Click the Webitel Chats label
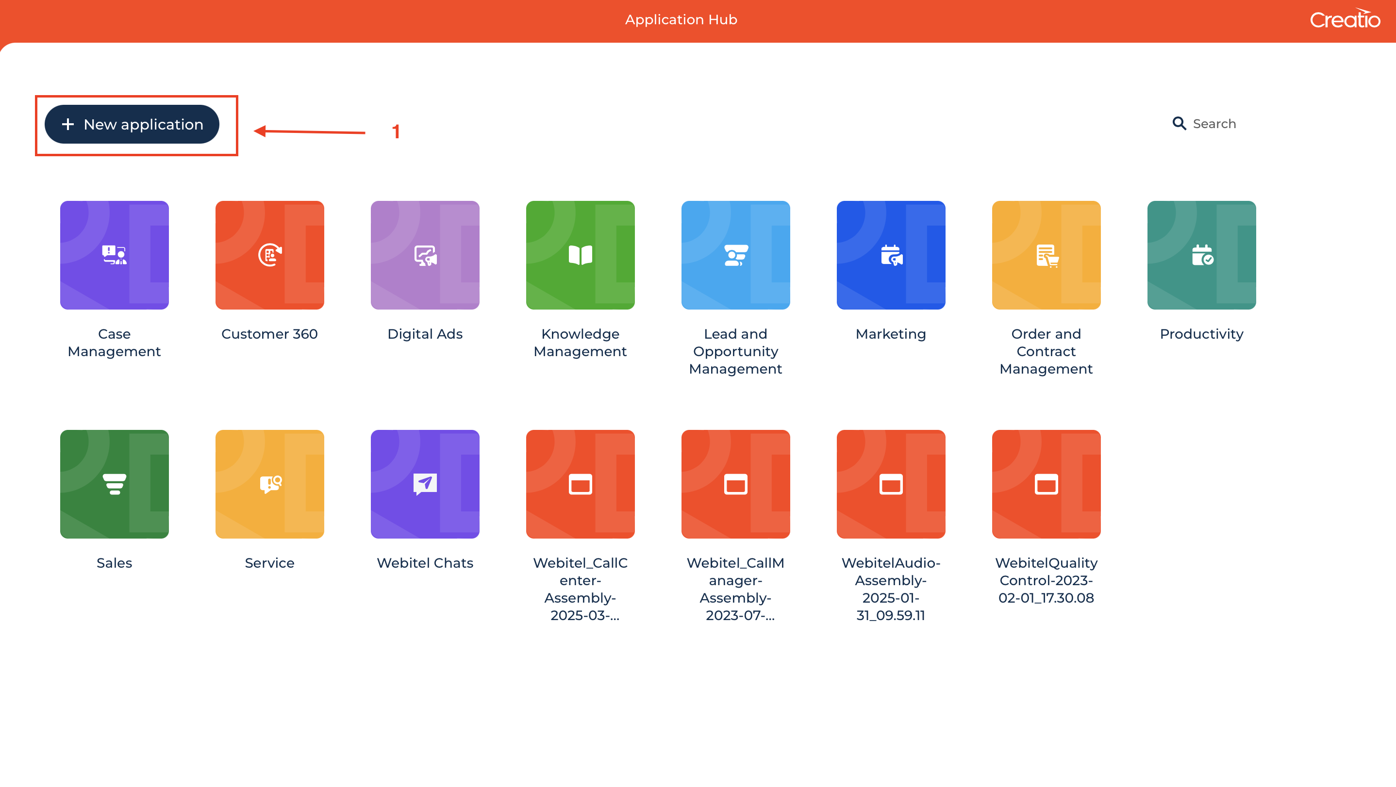Screen dimensions: 1396x787 point(425,563)
